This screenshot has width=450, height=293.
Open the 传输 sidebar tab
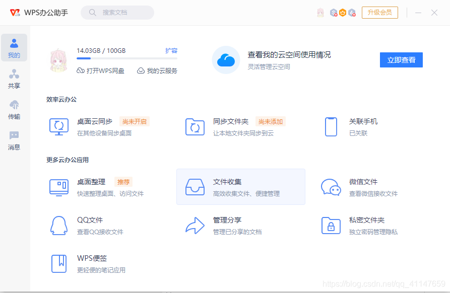pos(14,110)
